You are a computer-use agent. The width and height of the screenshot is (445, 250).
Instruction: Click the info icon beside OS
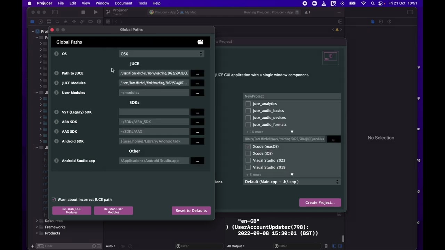(x=56, y=54)
